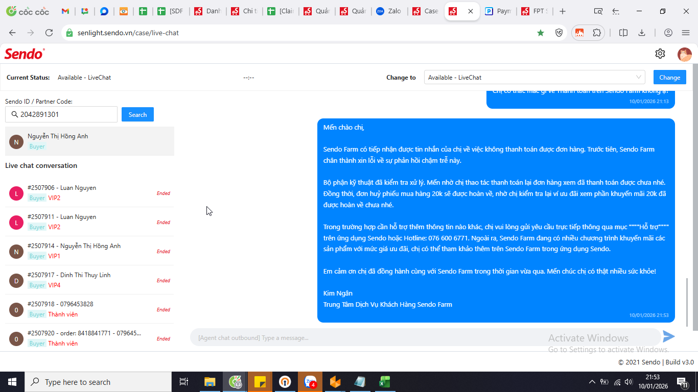The height and width of the screenshot is (392, 698).
Task: Click the send message arrow icon
Action: (669, 336)
